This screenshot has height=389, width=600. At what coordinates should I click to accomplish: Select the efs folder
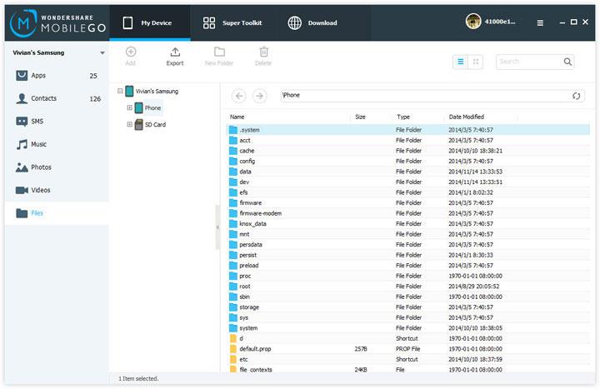click(407, 192)
